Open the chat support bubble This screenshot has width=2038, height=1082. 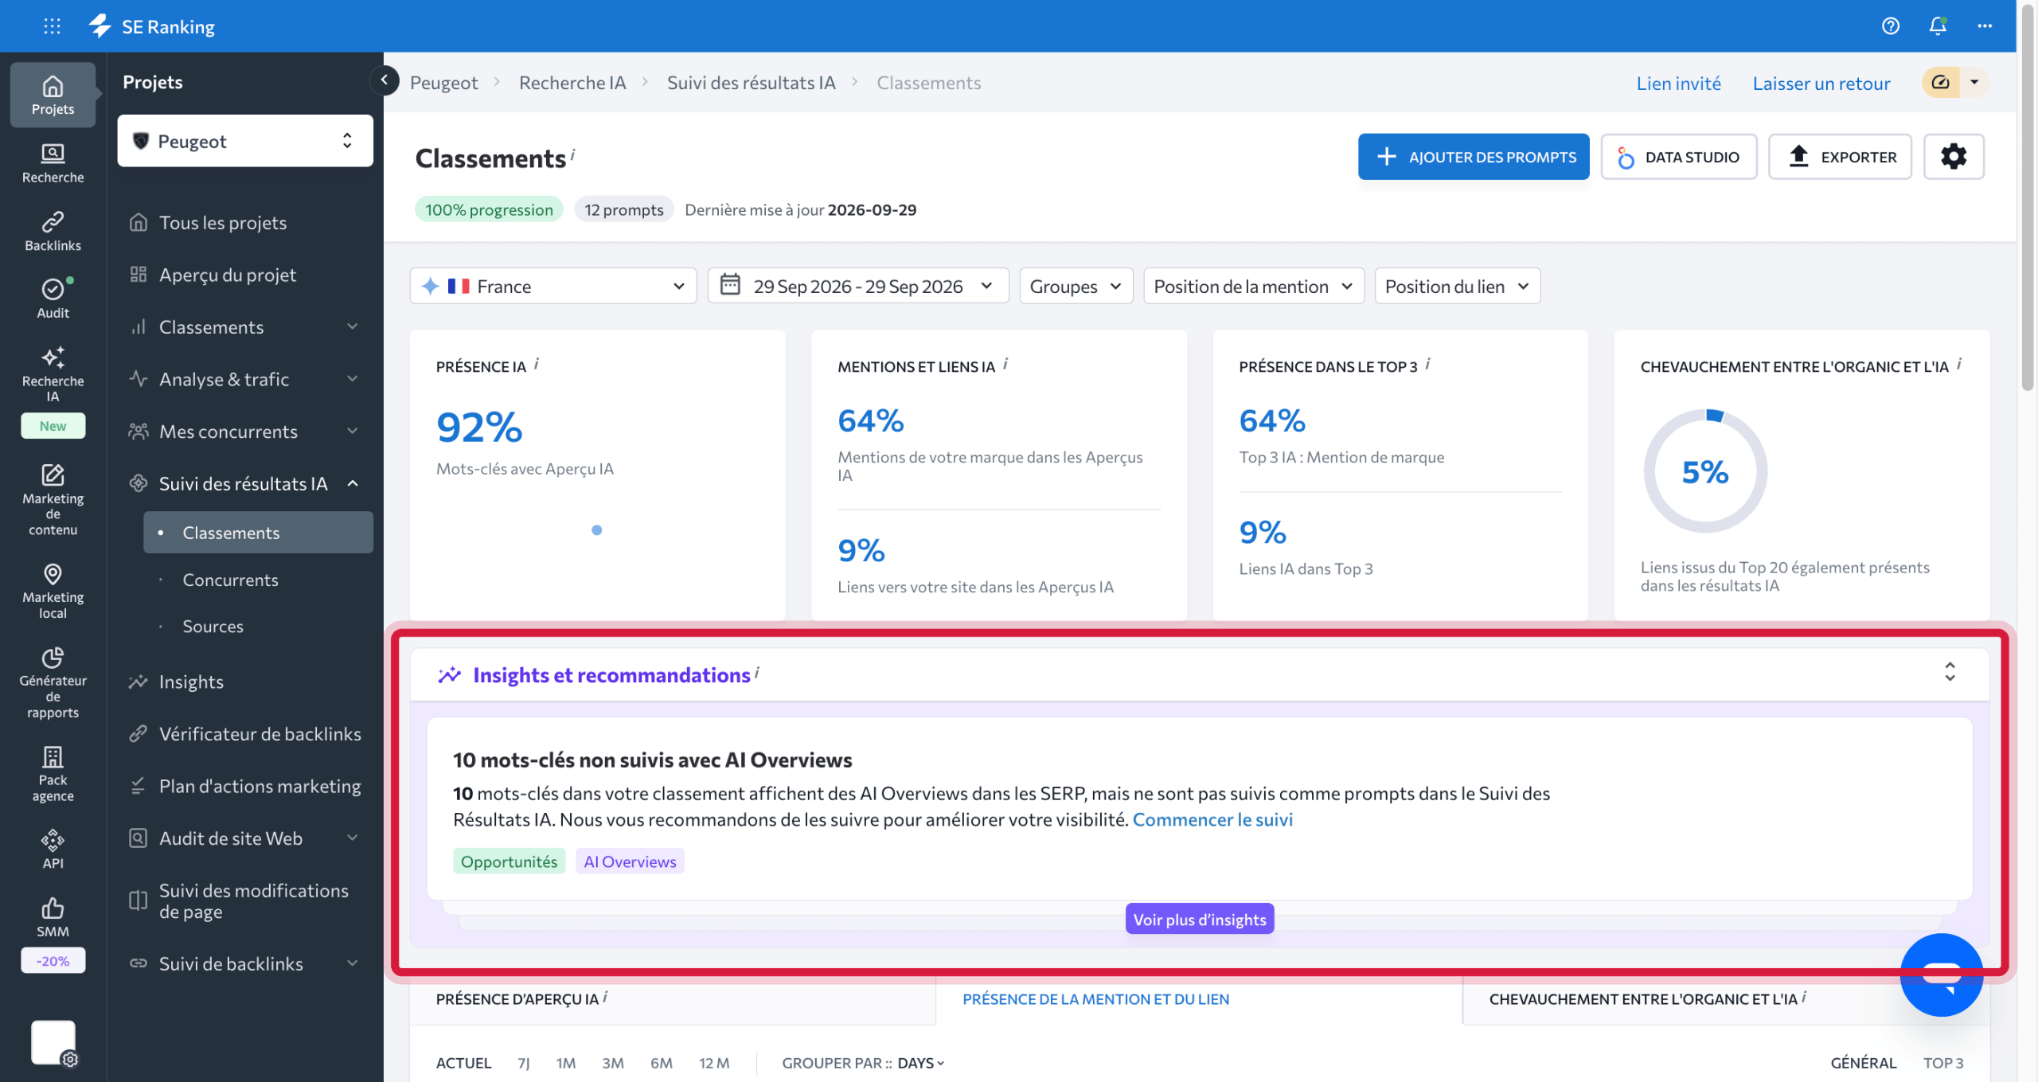point(1941,975)
